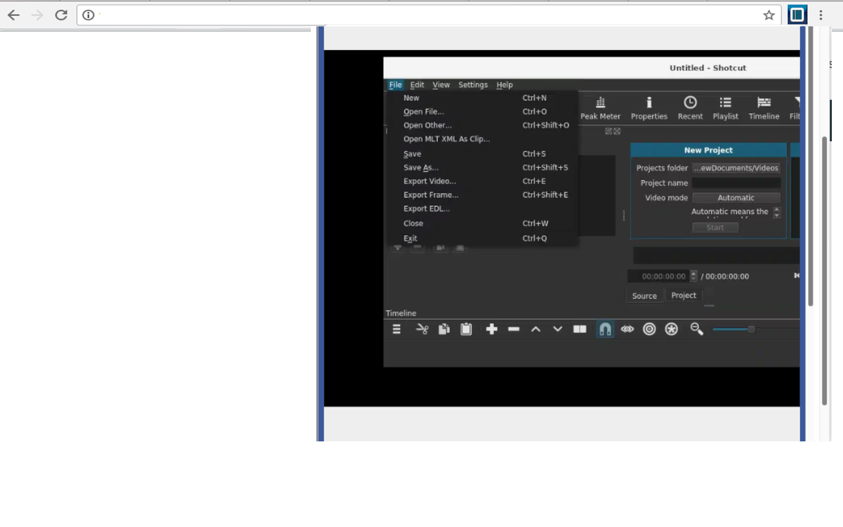
Task: Click the Ripple delete minus icon
Action: (514, 329)
